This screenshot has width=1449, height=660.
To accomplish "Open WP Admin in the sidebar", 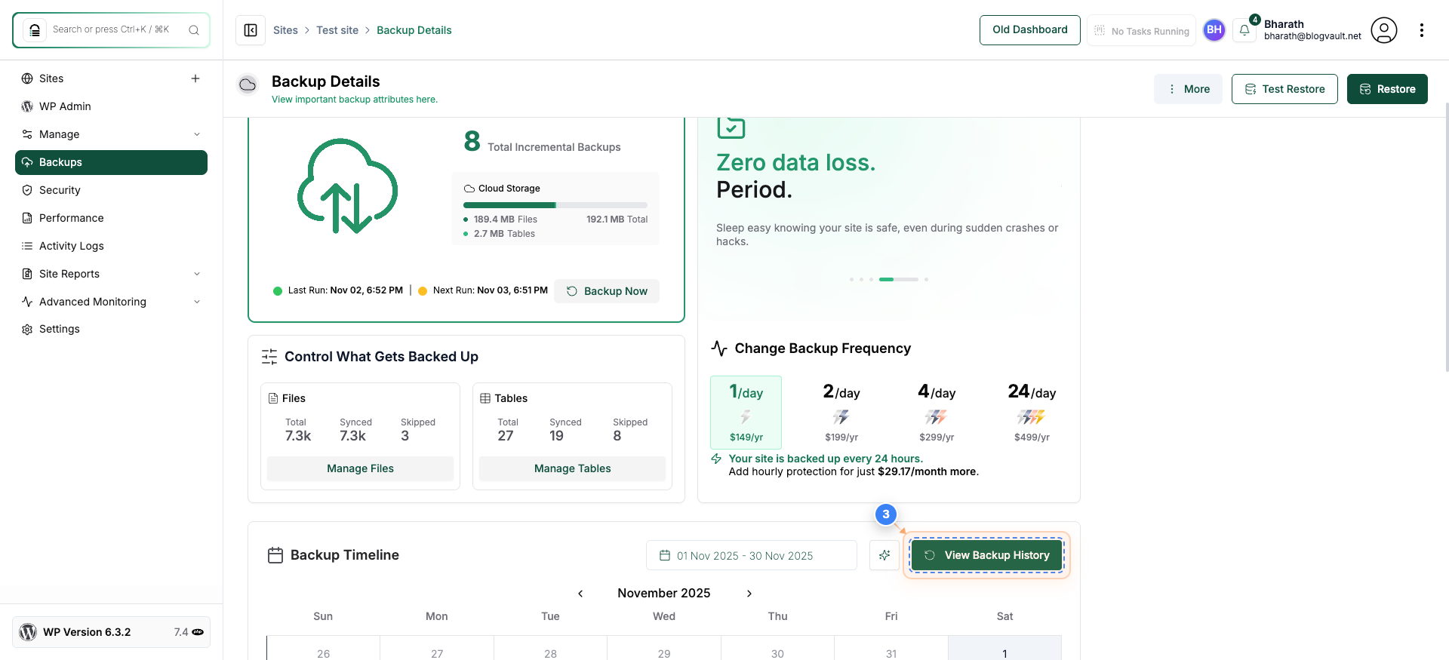I will (111, 106).
